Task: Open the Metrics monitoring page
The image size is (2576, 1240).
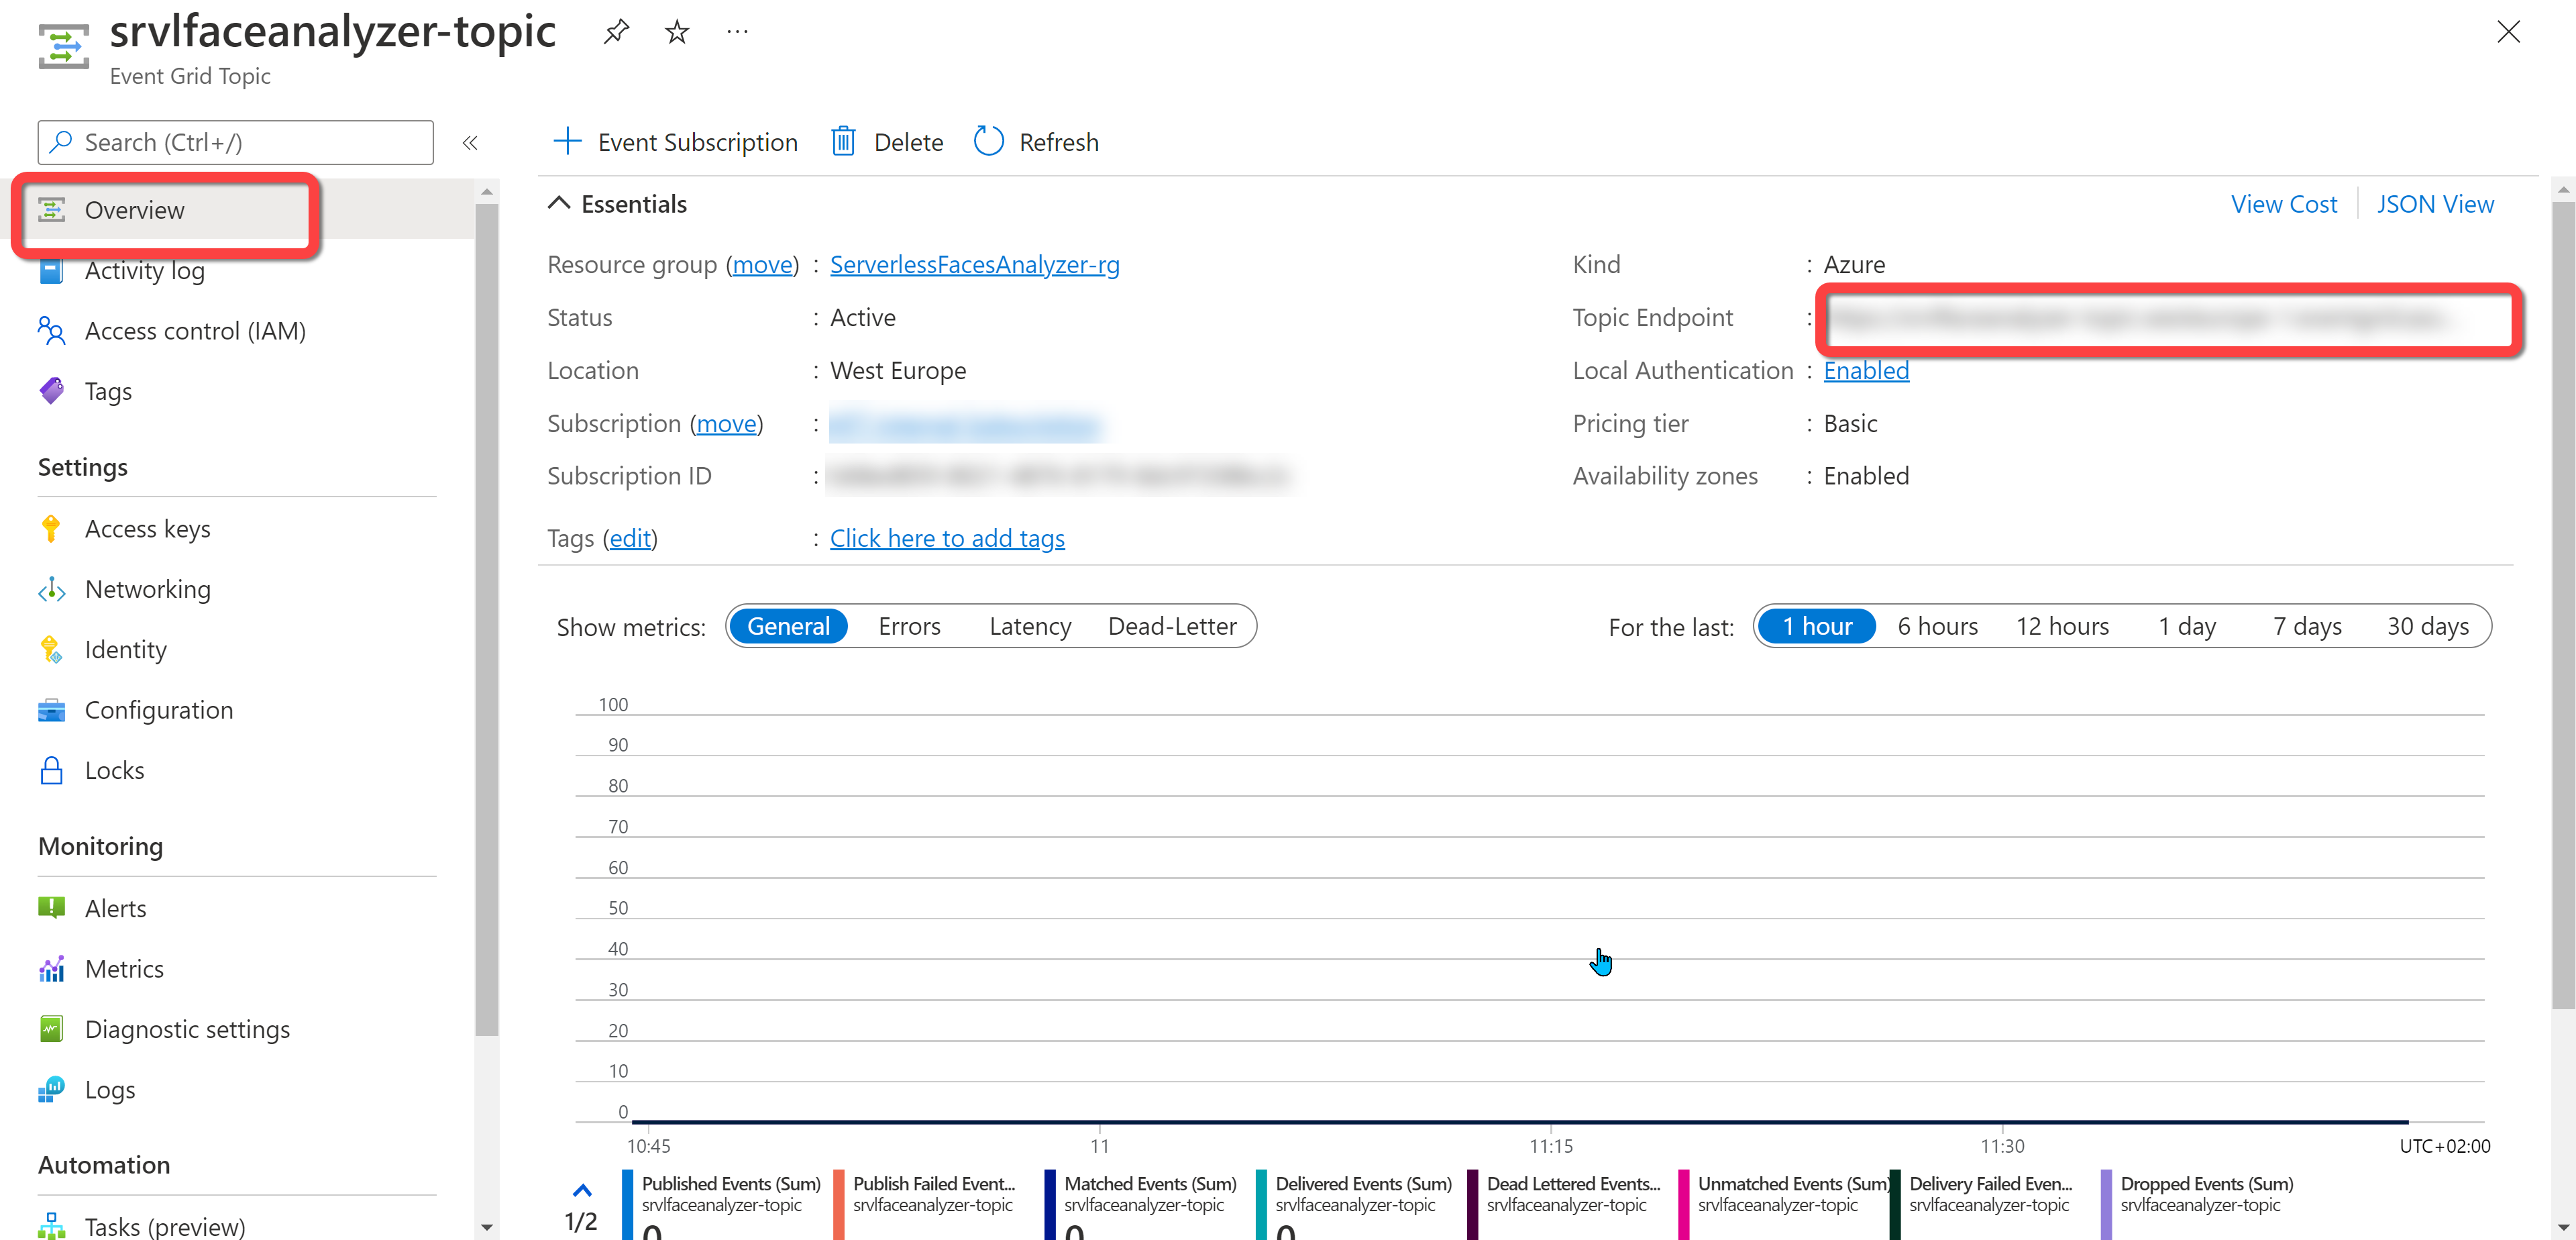Action: (x=124, y=968)
